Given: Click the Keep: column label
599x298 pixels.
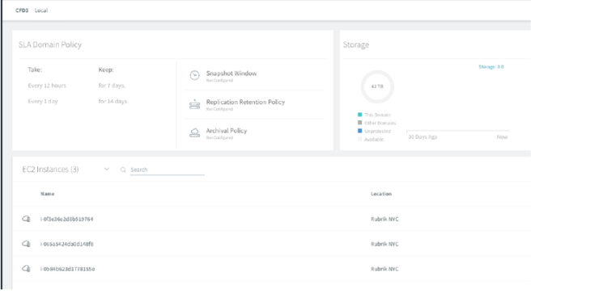Looking at the screenshot, I should 106,69.
